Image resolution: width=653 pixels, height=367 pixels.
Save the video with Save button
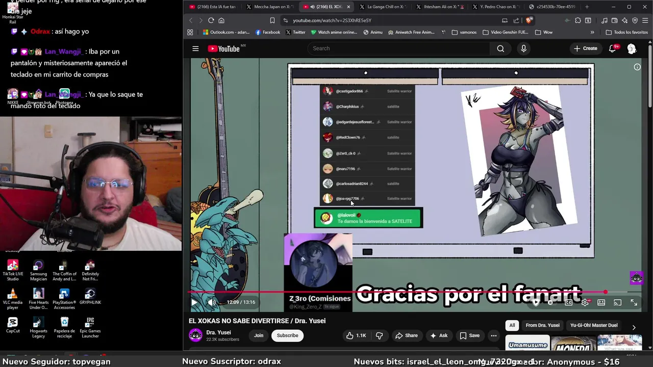pyautogui.click(x=469, y=335)
